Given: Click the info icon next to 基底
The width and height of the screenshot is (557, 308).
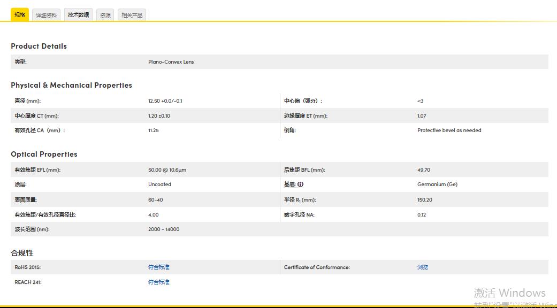Looking at the screenshot, I should click(300, 184).
